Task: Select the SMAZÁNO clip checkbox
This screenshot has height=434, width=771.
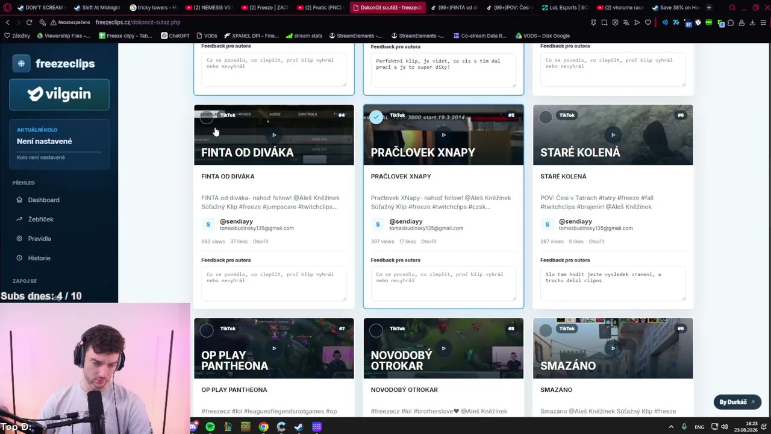Action: [x=546, y=330]
